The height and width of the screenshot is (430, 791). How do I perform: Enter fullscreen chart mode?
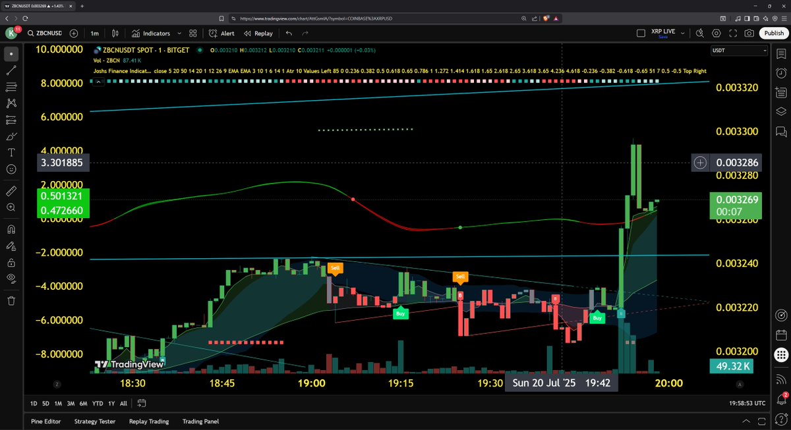(732, 33)
